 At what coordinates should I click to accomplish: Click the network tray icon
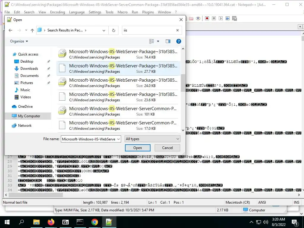[259, 222]
